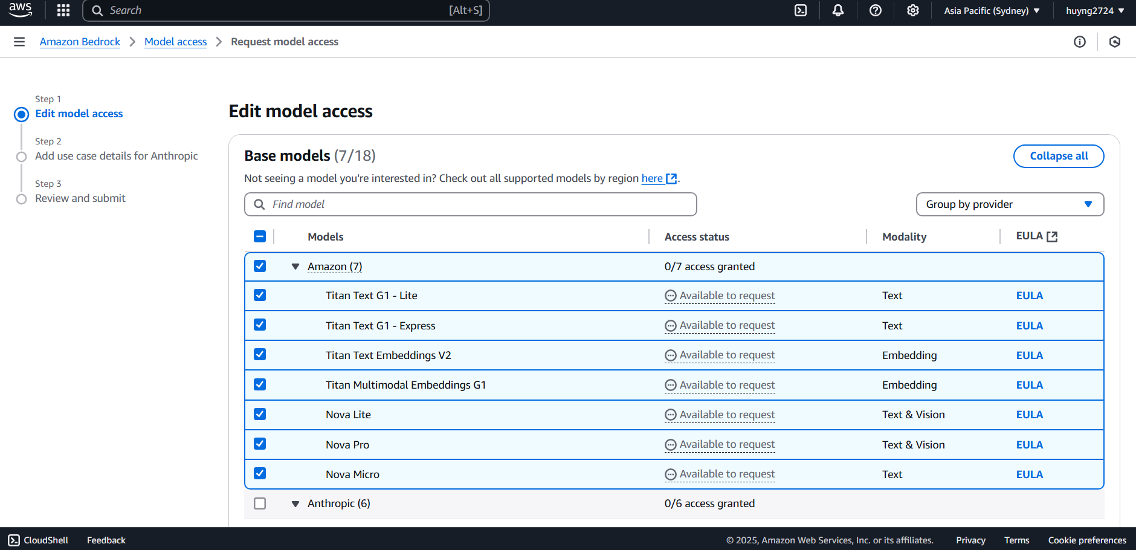
Task: Click the hexagon preferences icon top right
Action: click(x=1115, y=42)
